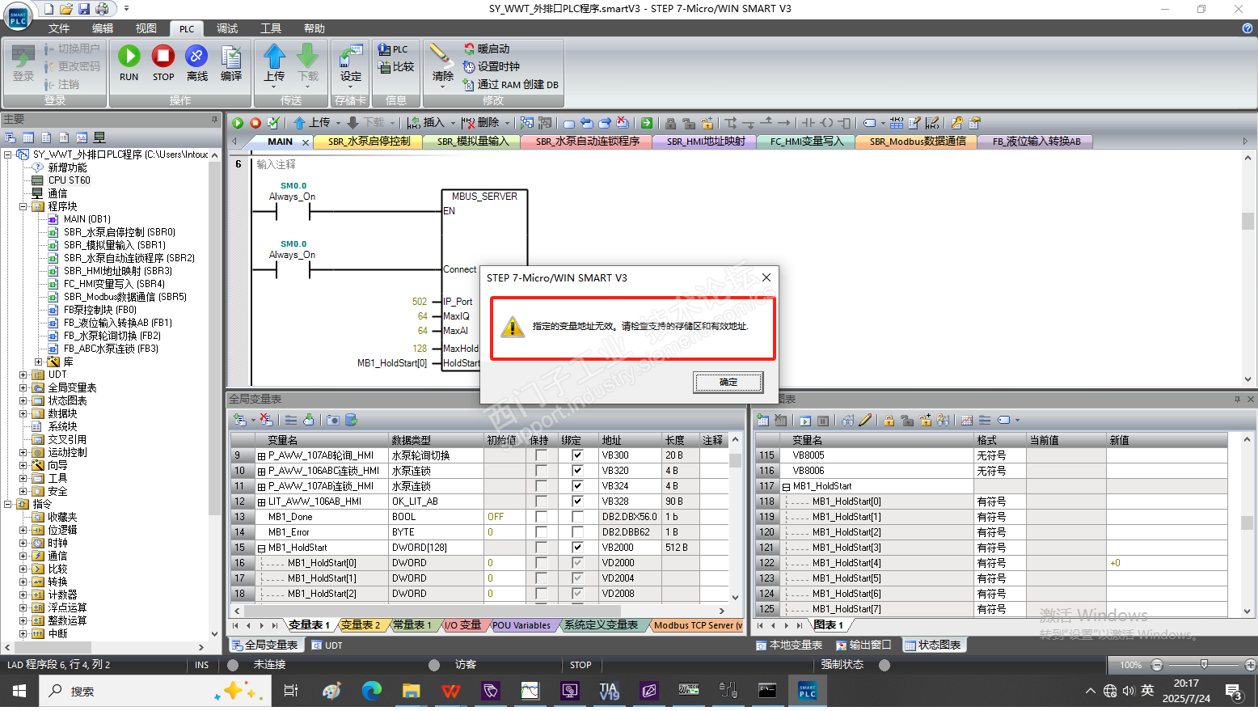Screen dimensions: 1258x711
Task: Toggle 保持 checkbox for P_AWW_107AB轮询_HMI row
Action: (541, 455)
